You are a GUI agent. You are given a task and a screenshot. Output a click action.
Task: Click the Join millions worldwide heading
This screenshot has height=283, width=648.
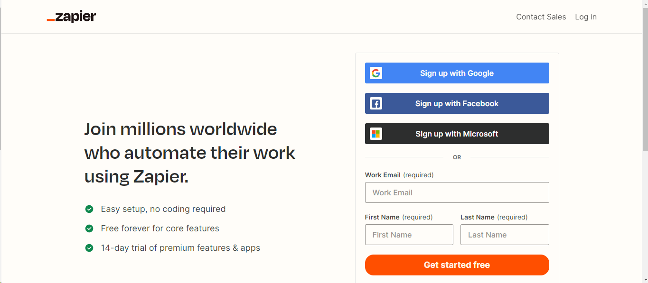tap(190, 153)
